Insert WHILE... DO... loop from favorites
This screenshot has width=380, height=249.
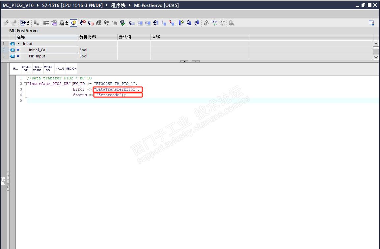49,69
